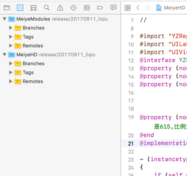The height and width of the screenshot is (176, 187).
Task: Select the Source Control navigator icon
Action: (x=20, y=8)
